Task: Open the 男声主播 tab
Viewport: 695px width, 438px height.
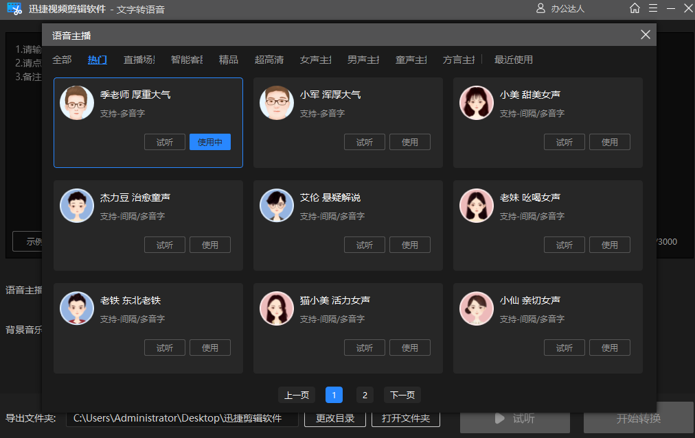Action: (x=363, y=60)
